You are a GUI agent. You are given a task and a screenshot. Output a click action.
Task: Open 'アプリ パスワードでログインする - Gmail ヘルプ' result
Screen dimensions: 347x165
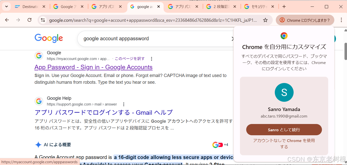pos(104,112)
